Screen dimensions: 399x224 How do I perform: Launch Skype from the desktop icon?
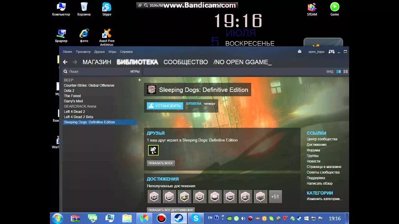(x=107, y=9)
